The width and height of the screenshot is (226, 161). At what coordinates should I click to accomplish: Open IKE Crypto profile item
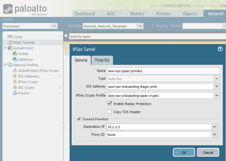coord(26,88)
